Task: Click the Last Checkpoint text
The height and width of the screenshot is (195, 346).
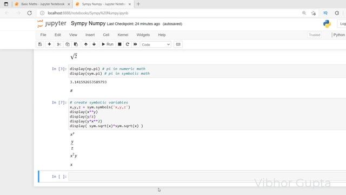Action: (x=134, y=24)
